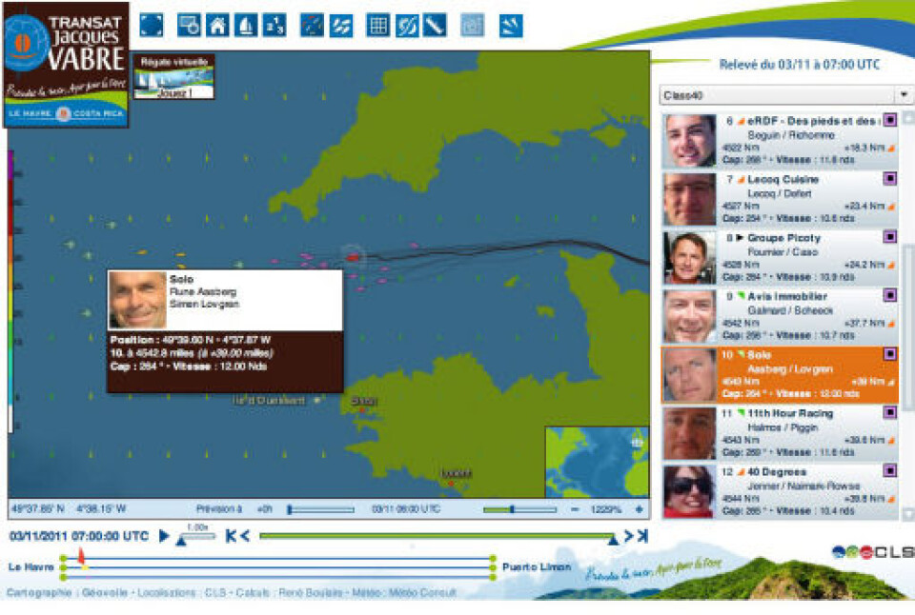Click the fleet boats toolbar icon
Image resolution: width=915 pixels, height=615 pixels.
(341, 26)
